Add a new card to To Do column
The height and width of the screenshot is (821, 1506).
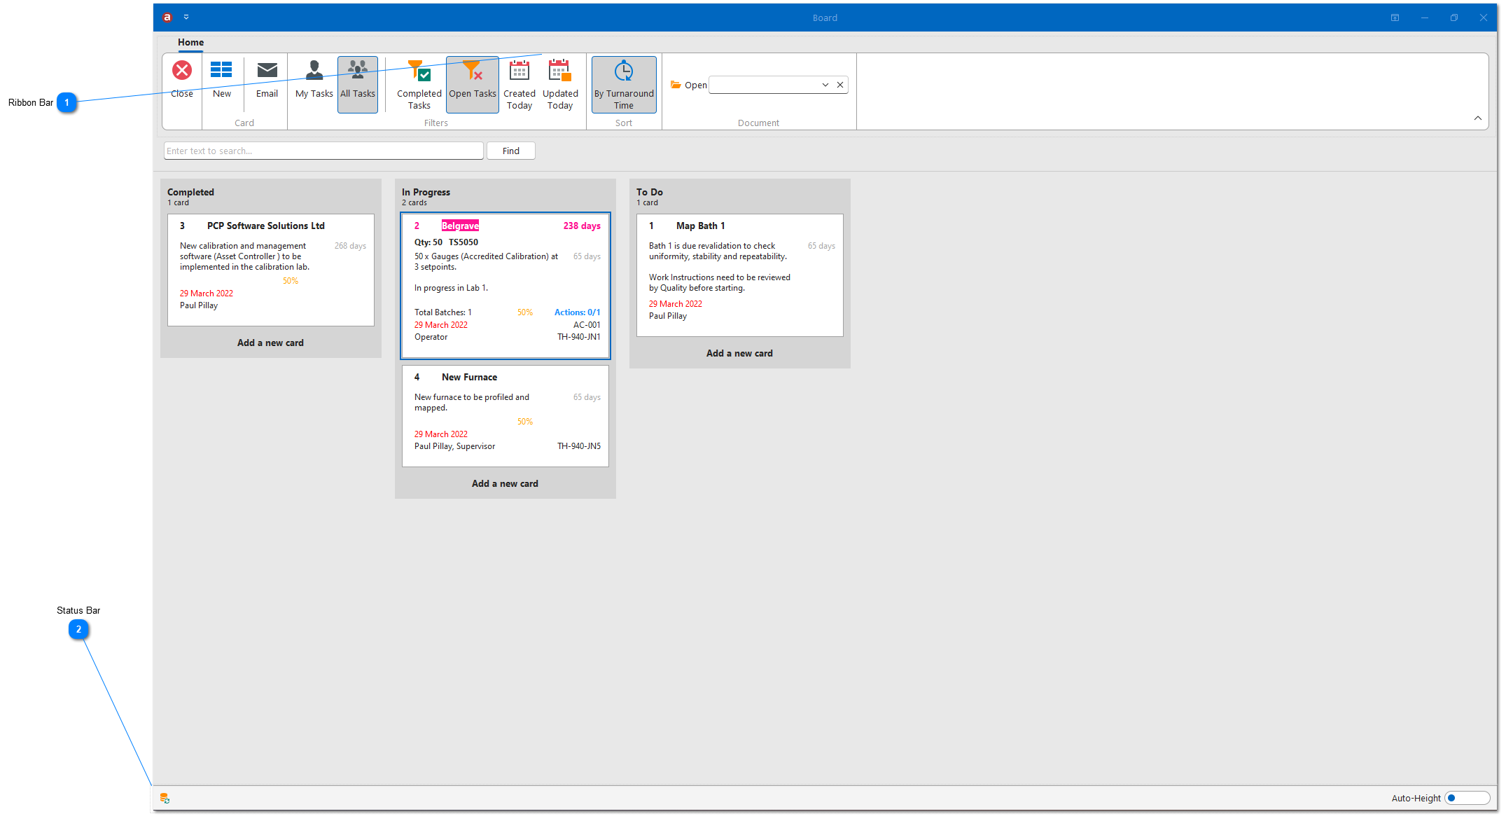[739, 353]
